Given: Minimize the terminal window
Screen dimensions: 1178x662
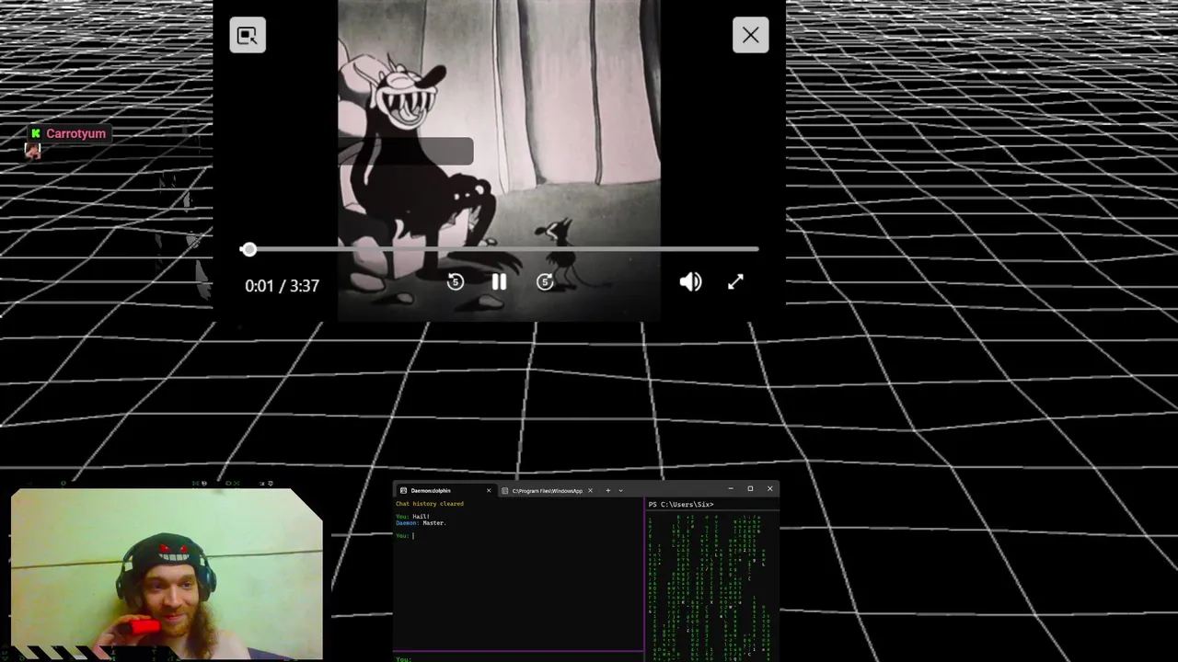Looking at the screenshot, I should [730, 488].
